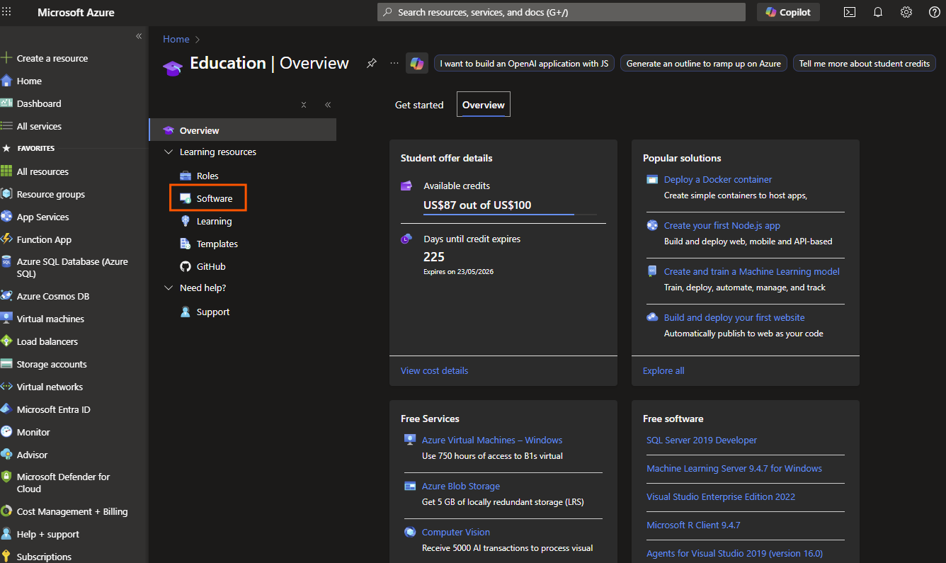Open Resource groups in the sidebar
The image size is (946, 563).
[51, 194]
